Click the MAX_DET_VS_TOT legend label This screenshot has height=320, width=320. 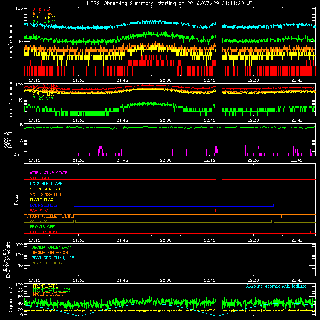50,294
